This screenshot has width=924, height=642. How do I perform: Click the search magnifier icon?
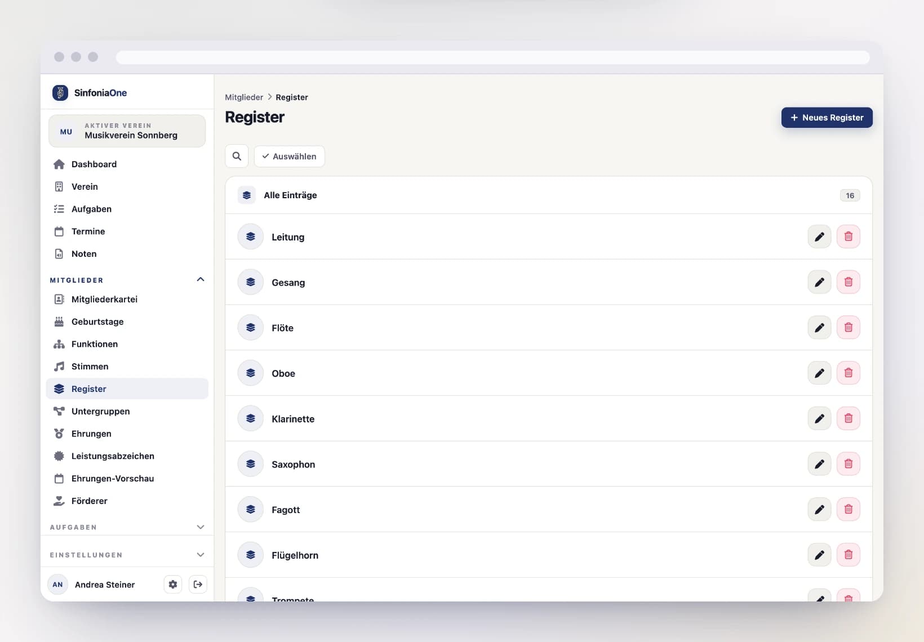point(237,156)
